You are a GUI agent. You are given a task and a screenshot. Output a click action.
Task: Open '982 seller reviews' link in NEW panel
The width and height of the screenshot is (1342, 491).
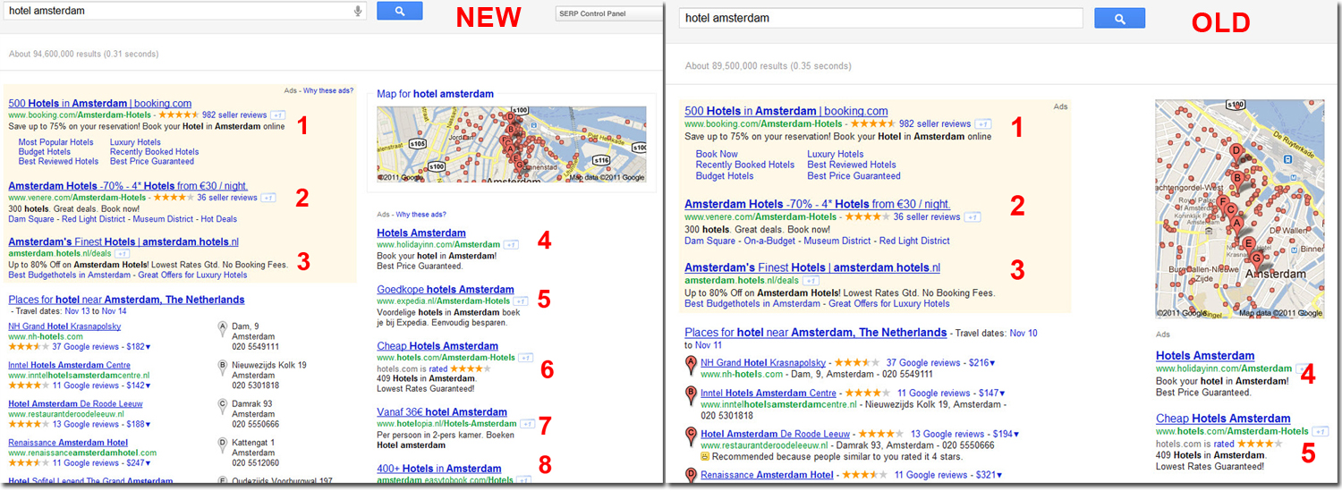(x=234, y=115)
